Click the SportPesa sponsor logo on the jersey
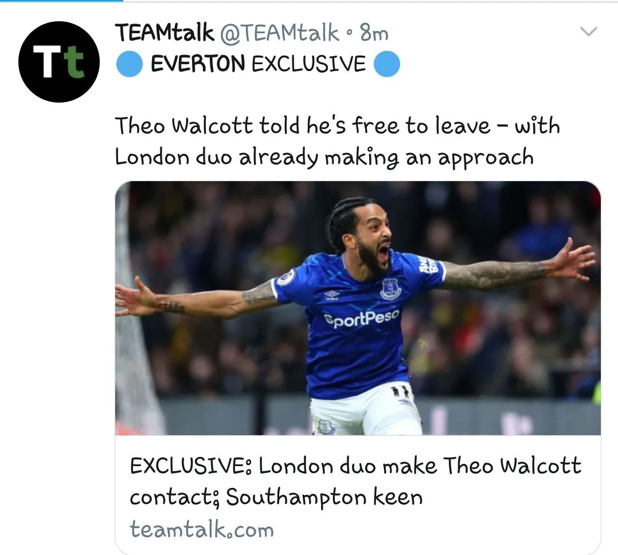This screenshot has height=555, width=618. tap(361, 319)
